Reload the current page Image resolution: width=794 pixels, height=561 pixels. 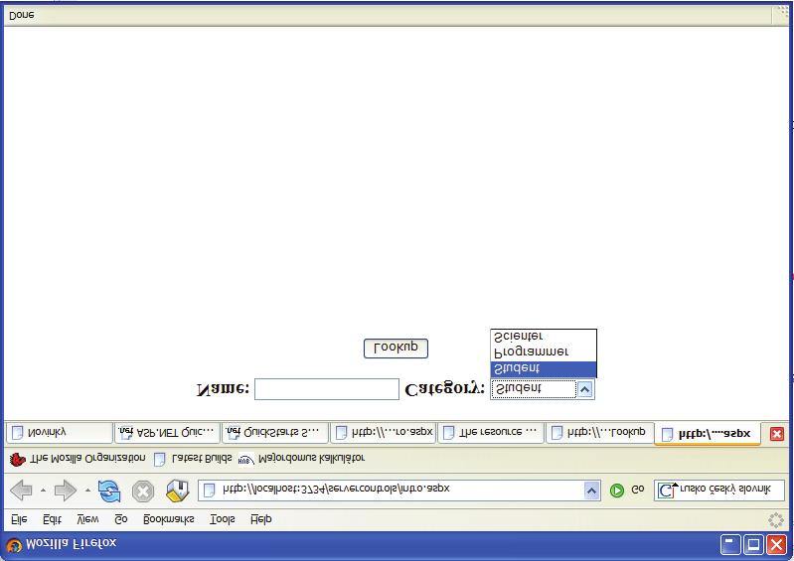point(109,491)
